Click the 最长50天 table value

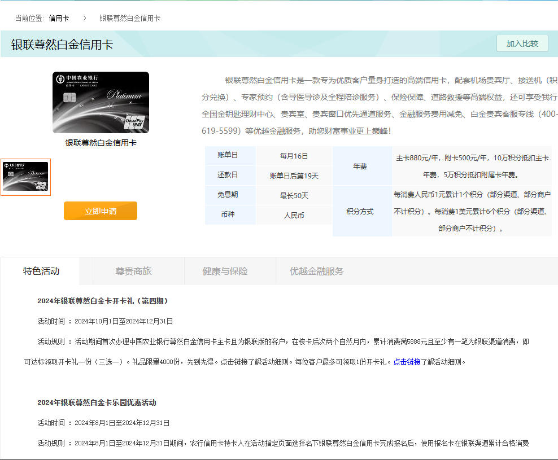click(x=294, y=195)
